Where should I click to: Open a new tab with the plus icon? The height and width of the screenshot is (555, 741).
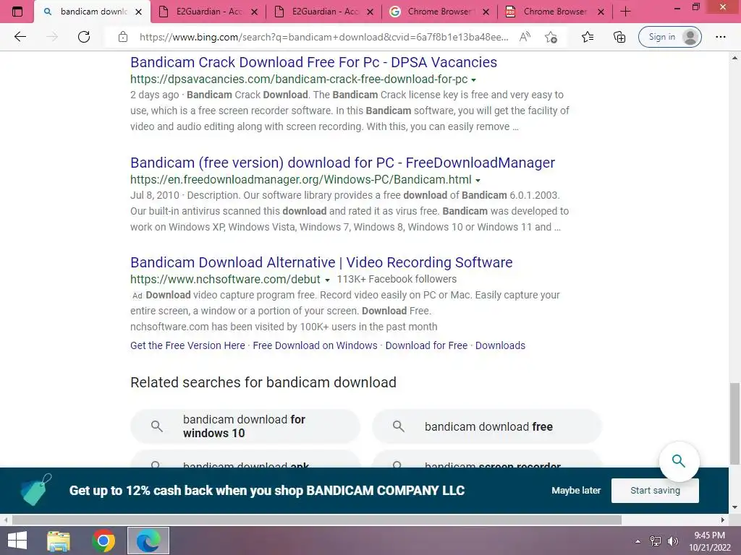point(625,12)
